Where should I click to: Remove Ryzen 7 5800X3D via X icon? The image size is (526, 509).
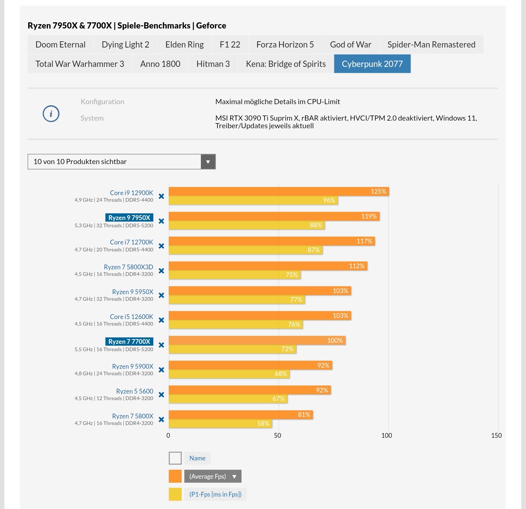pyautogui.click(x=161, y=271)
